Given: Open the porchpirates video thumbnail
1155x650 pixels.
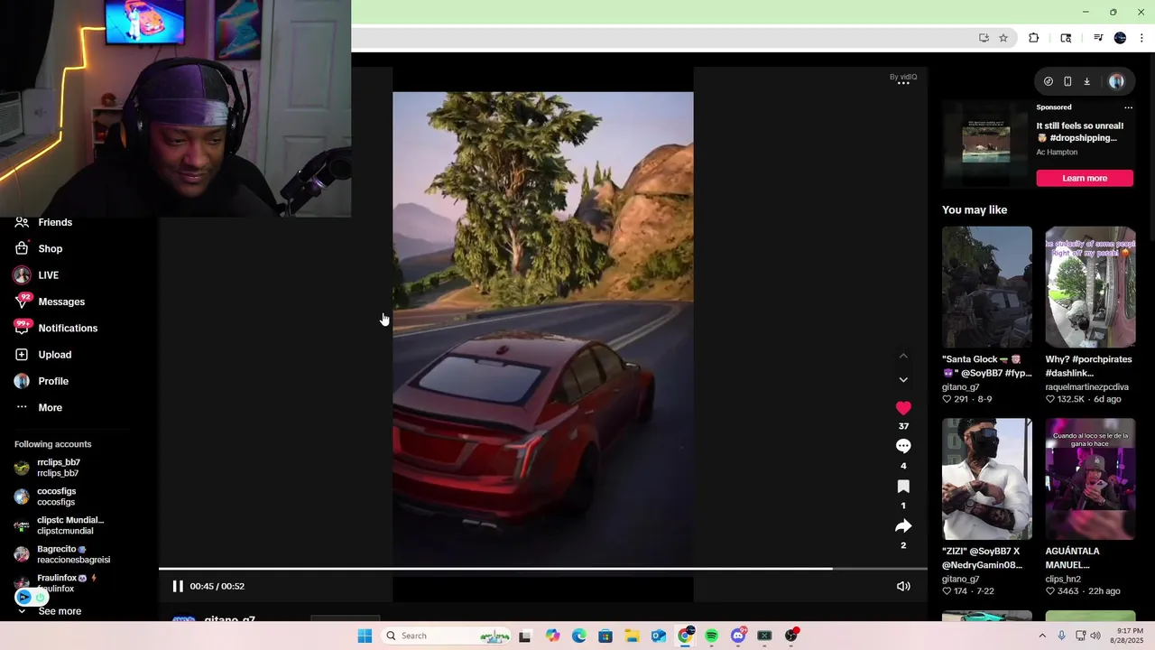Looking at the screenshot, I should point(1090,287).
